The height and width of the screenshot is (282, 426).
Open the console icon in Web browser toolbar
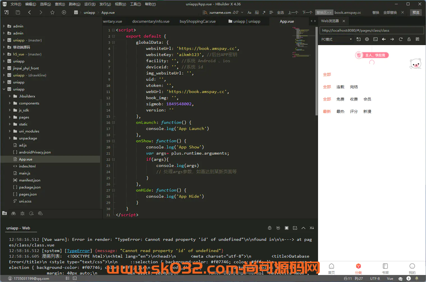[x=376, y=39]
